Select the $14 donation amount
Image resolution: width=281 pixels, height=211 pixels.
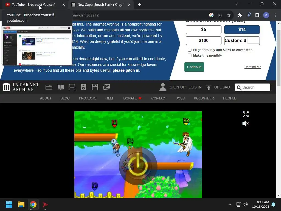[x=242, y=30]
